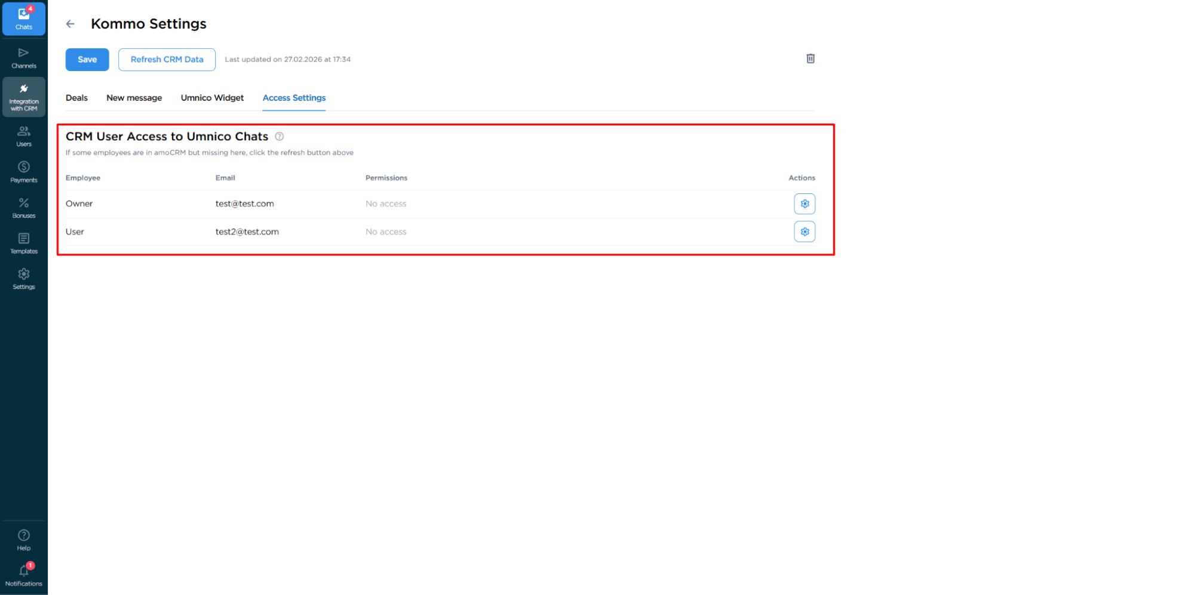Open Integration with CRM section
This screenshot has height=595, width=1194.
(24, 97)
